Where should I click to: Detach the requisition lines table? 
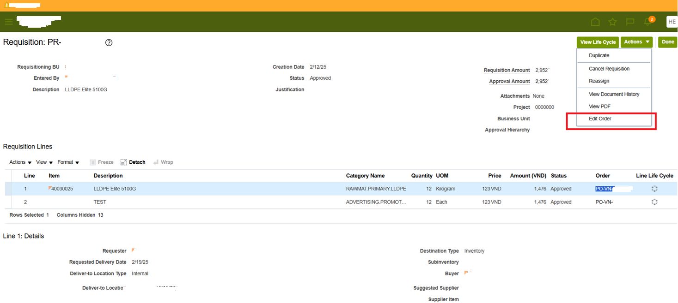(x=133, y=162)
